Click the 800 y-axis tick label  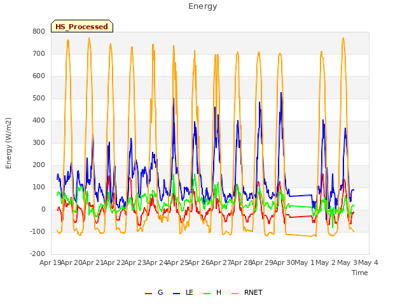pos(39,31)
